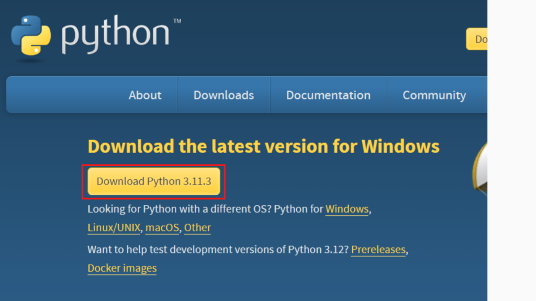Click the Python snake logo icon
Image resolution: width=536 pixels, height=301 pixels.
tap(31, 35)
